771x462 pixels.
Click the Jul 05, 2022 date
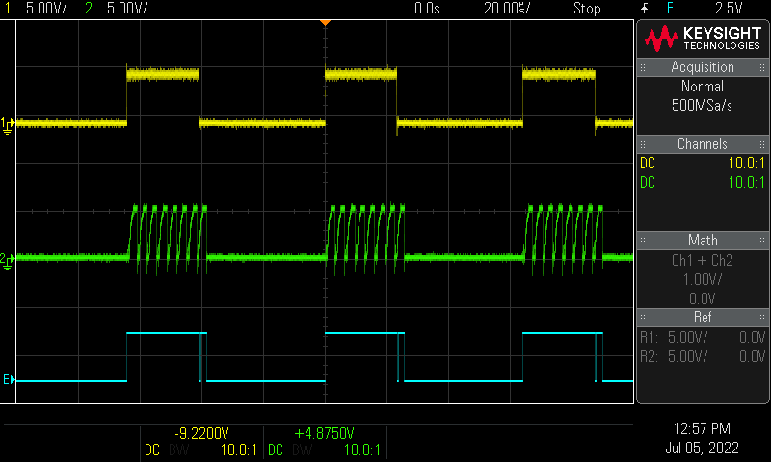pyautogui.click(x=702, y=448)
